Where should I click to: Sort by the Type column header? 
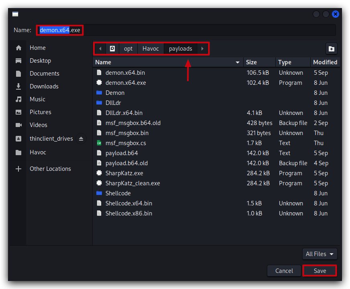click(x=293, y=62)
